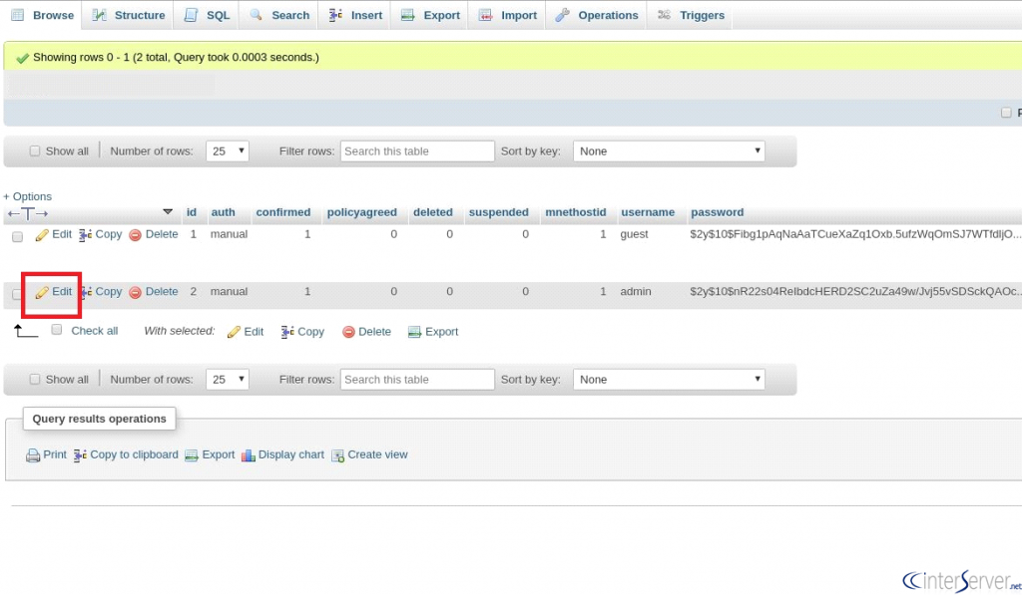Toggle the checkbox in the blue bar
This screenshot has height=595, width=1022.
(x=1006, y=113)
